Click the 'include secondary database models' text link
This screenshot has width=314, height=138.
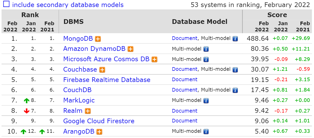(x=68, y=5)
